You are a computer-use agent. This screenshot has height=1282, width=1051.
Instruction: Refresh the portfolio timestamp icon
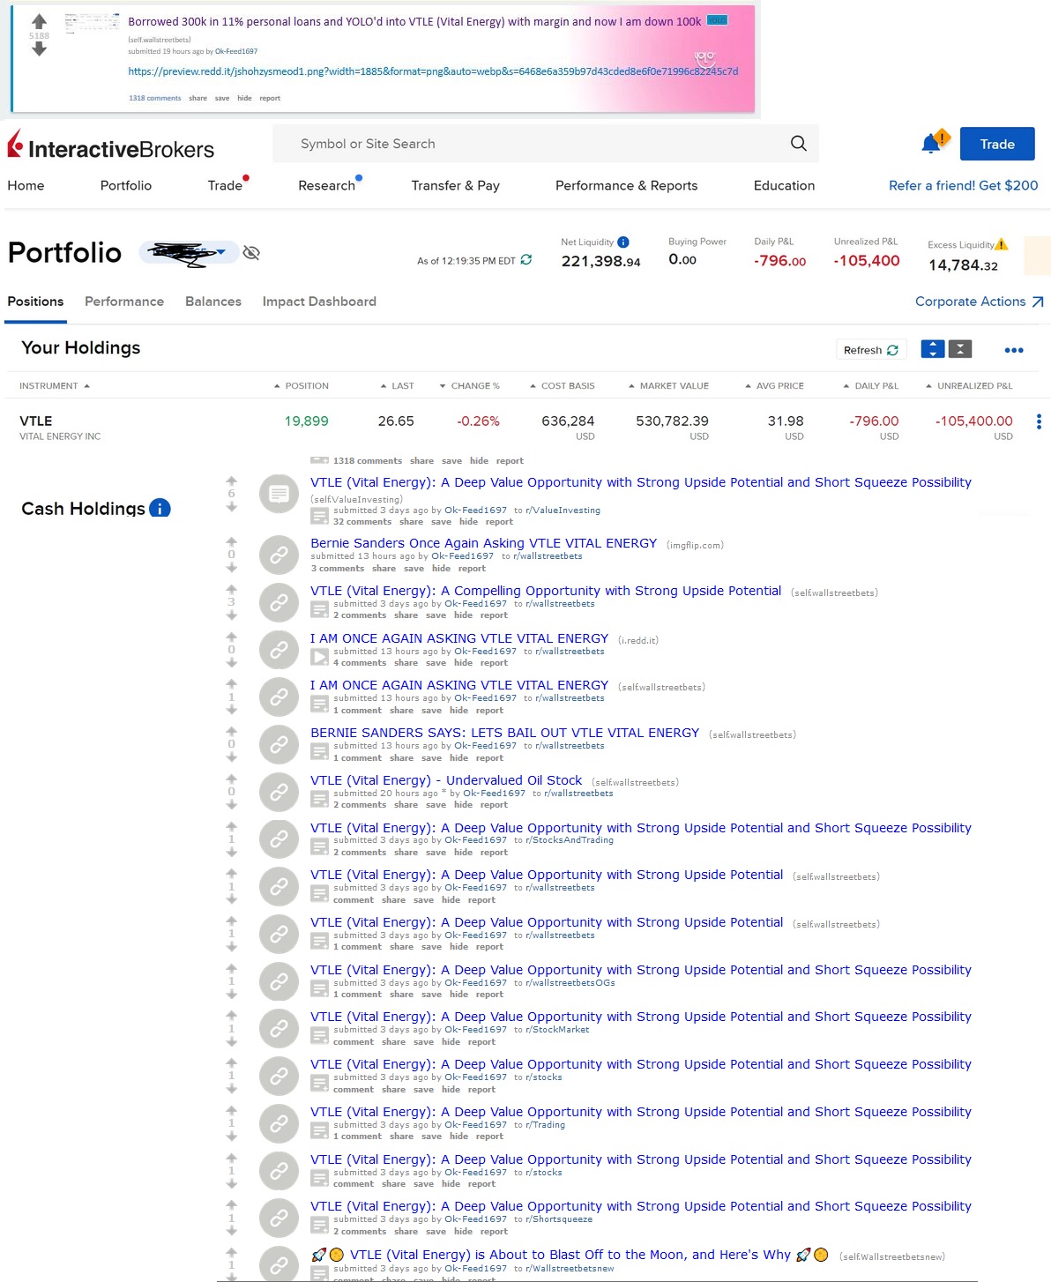pyautogui.click(x=526, y=259)
